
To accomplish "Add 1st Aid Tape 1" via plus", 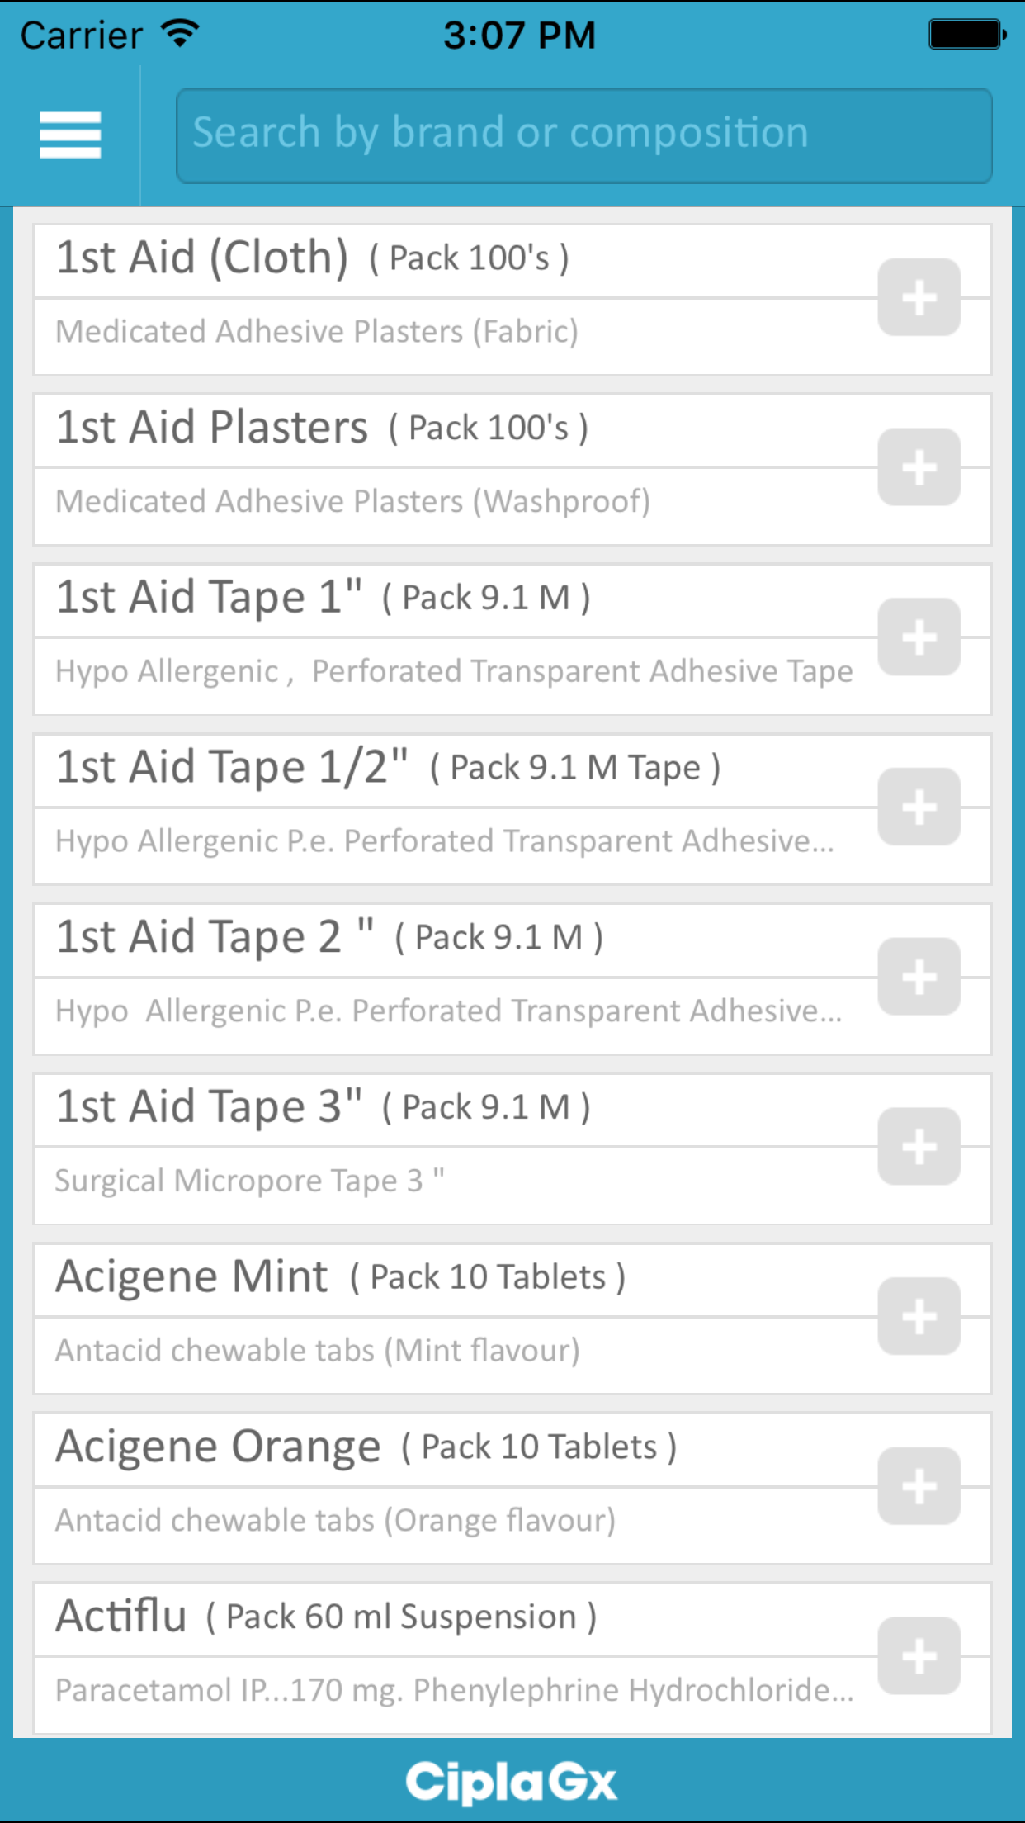I will coord(919,637).
